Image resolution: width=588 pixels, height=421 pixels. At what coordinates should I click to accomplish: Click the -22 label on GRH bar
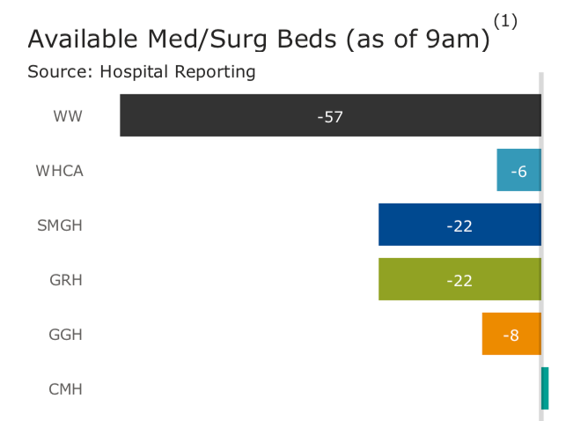coord(459,281)
